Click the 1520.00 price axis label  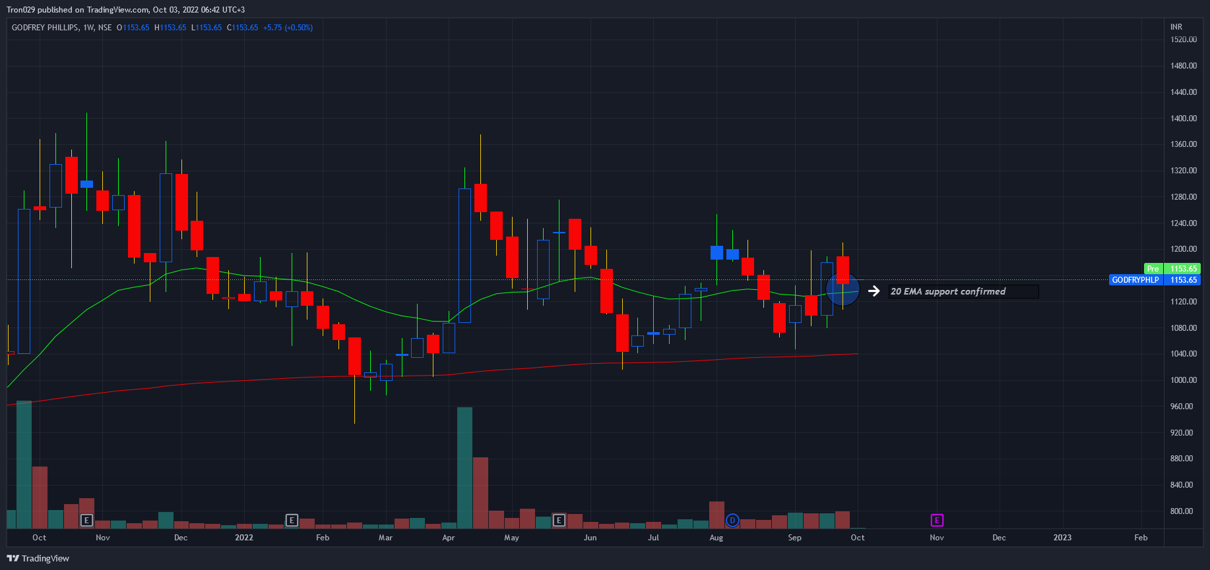pos(1184,40)
